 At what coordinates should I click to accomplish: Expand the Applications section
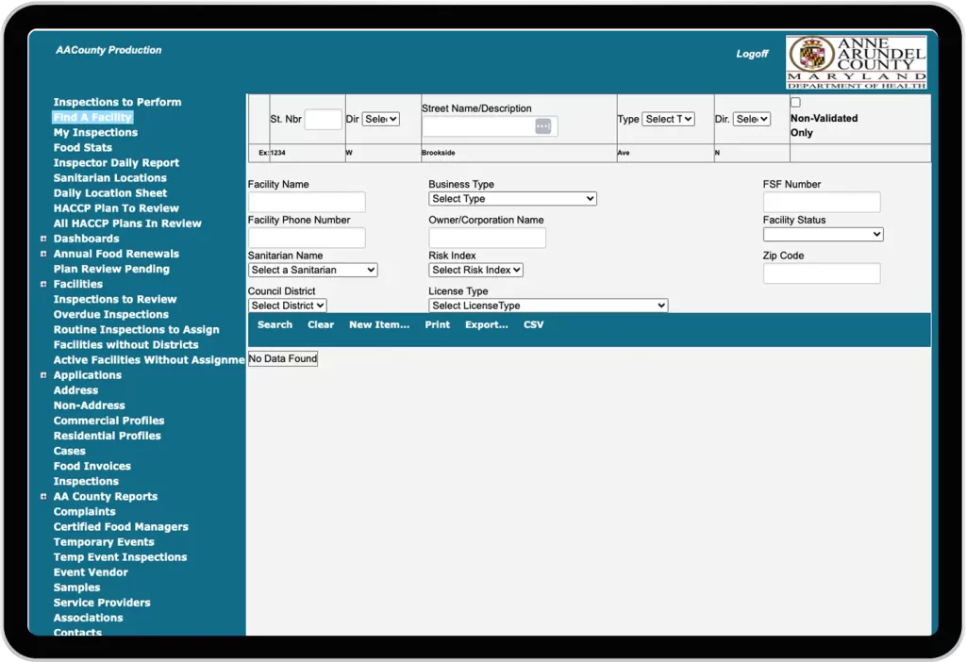click(42, 374)
